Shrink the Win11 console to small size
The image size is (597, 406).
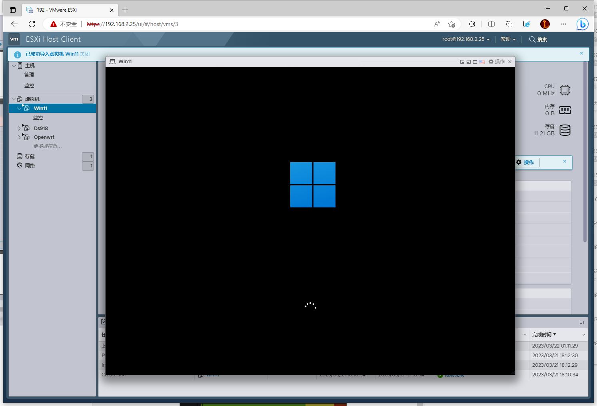462,62
